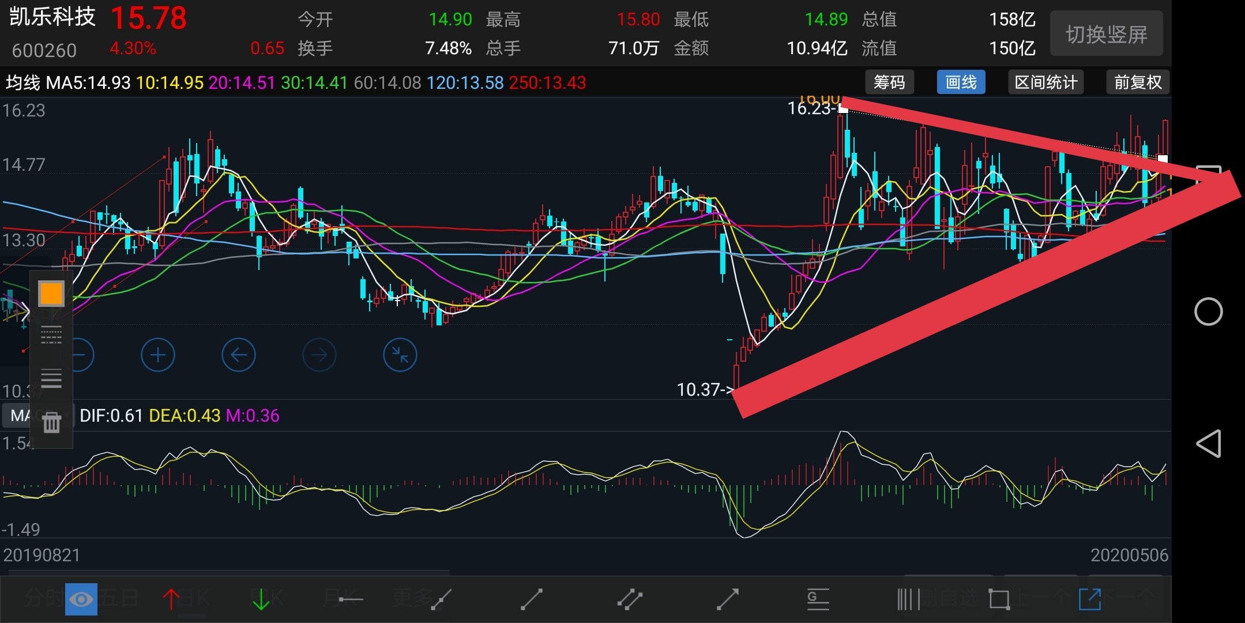The width and height of the screenshot is (1245, 623).
Task: Select the arrow line drawing tool
Action: (728, 599)
